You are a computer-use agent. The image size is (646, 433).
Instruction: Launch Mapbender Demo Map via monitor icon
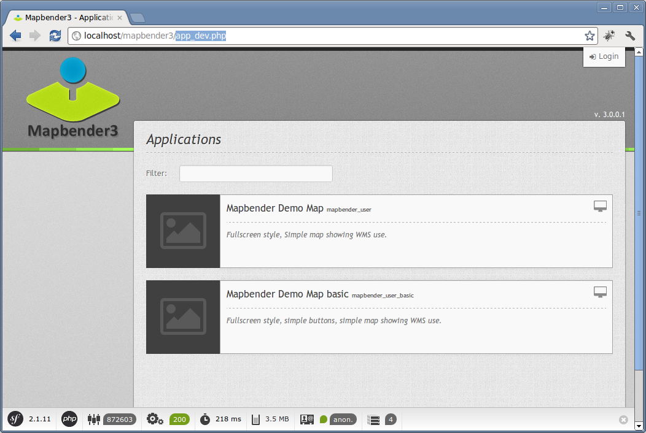click(x=601, y=206)
